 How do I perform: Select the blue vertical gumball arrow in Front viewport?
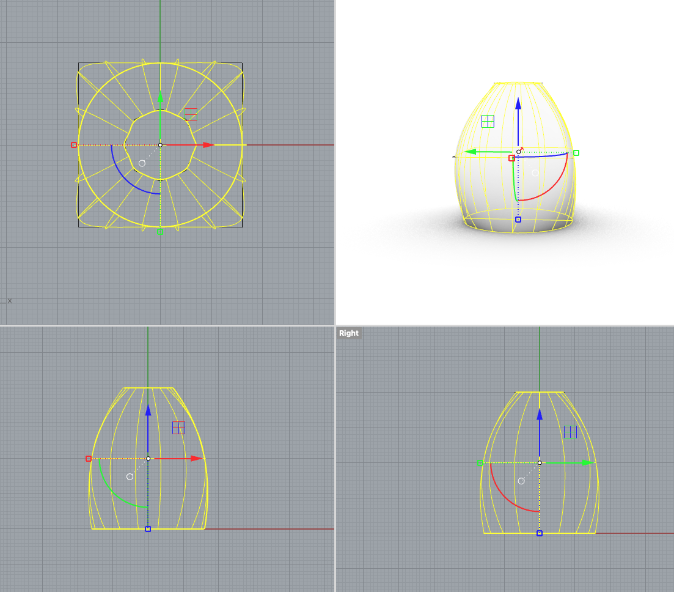(148, 411)
